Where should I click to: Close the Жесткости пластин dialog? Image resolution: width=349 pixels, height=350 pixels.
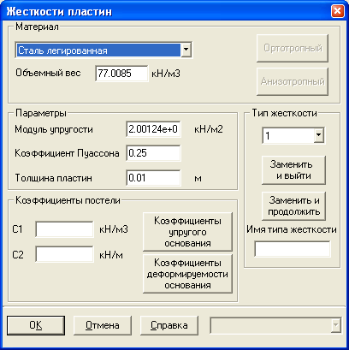[x=338, y=11]
